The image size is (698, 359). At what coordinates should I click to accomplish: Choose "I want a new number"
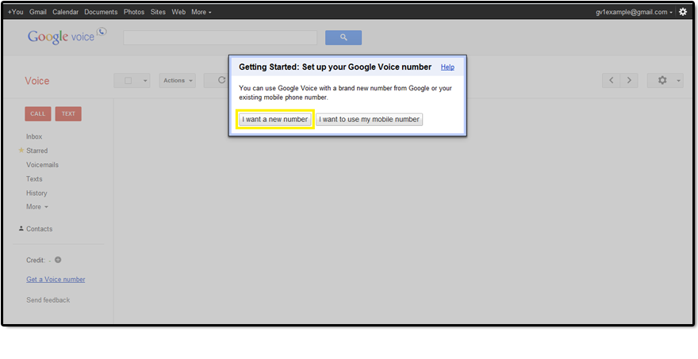click(275, 120)
